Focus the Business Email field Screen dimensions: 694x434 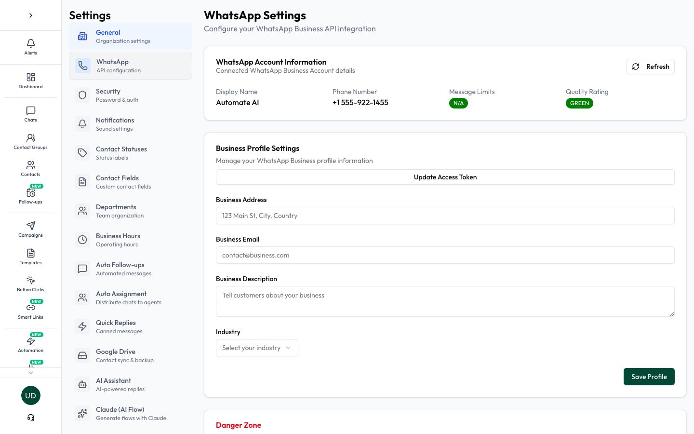pos(445,255)
